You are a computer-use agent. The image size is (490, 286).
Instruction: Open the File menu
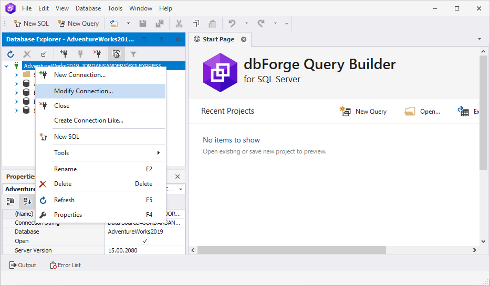(27, 8)
